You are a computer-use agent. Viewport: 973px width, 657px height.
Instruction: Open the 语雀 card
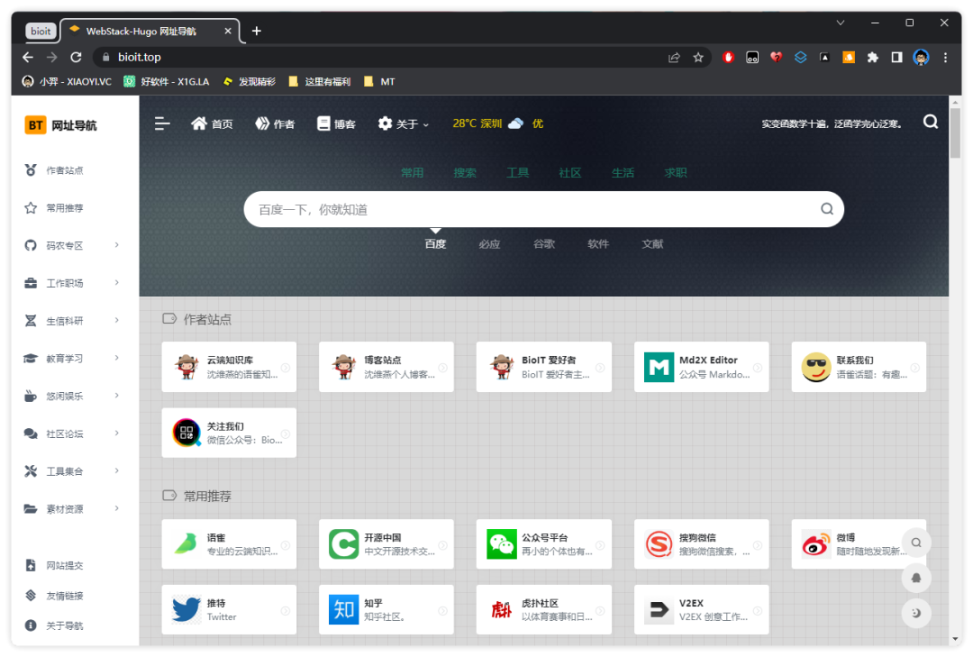tap(229, 544)
